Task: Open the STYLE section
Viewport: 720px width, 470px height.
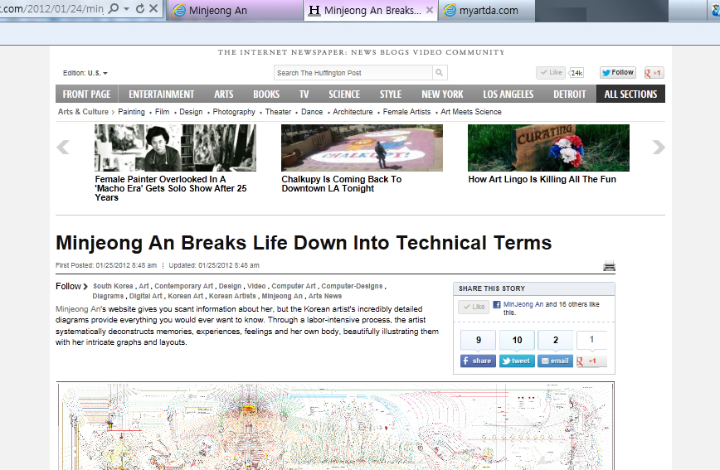Action: coord(391,94)
